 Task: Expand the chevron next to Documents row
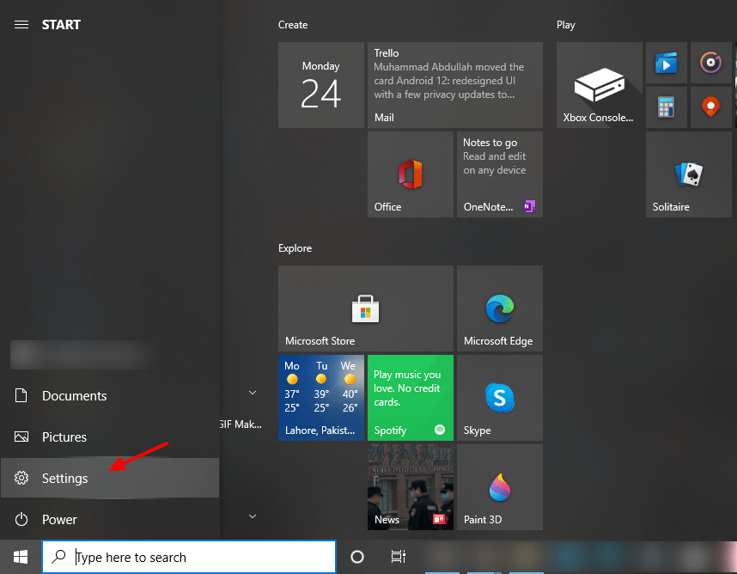253,393
